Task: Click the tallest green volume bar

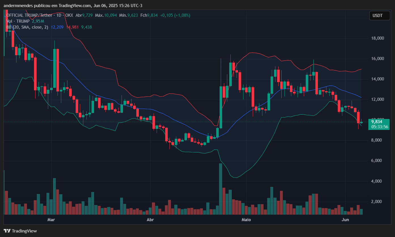Action: coord(220,189)
